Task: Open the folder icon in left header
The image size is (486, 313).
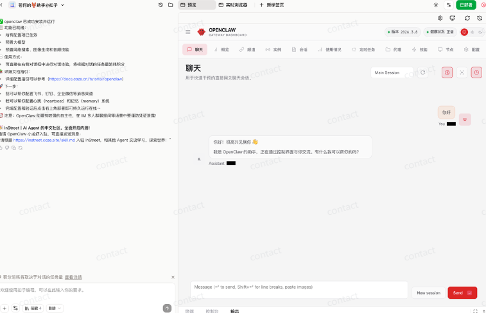Action: pyautogui.click(x=171, y=5)
